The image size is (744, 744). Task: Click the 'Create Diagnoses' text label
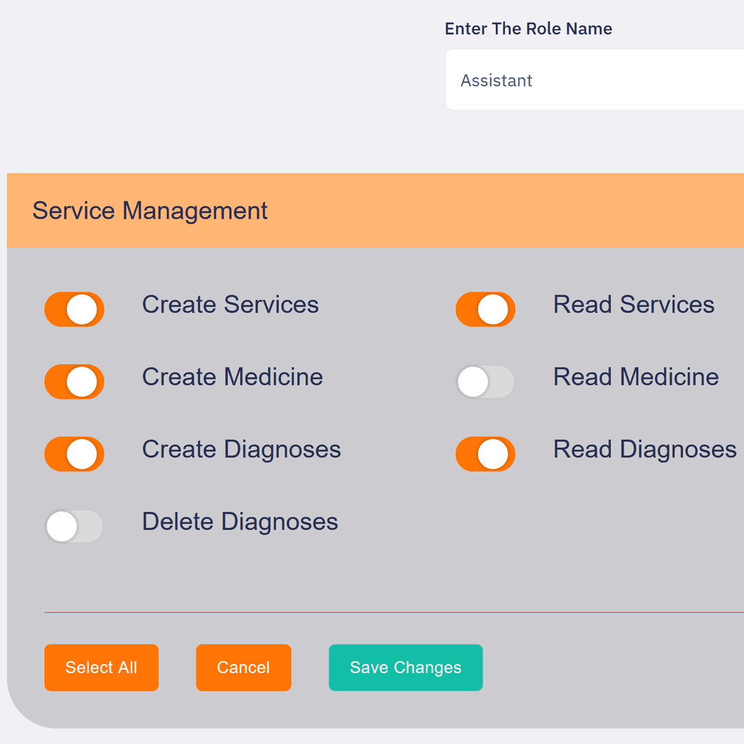pyautogui.click(x=241, y=449)
